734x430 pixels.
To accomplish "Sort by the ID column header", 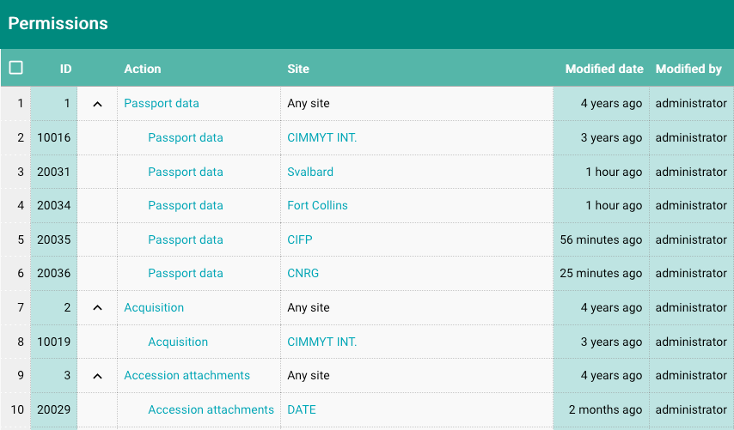I will click(x=65, y=69).
